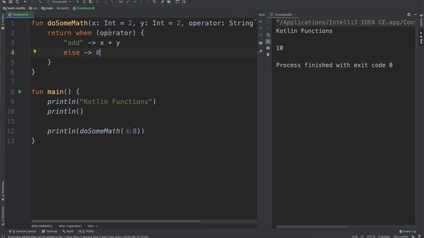Click the Functions.kt breadcrumb file

(x=83, y=8)
